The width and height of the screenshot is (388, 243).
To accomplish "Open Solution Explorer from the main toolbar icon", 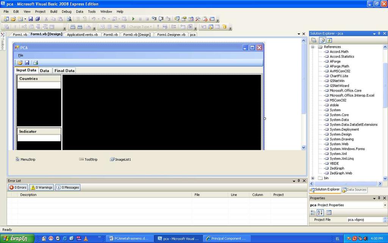I will point(177,19).
